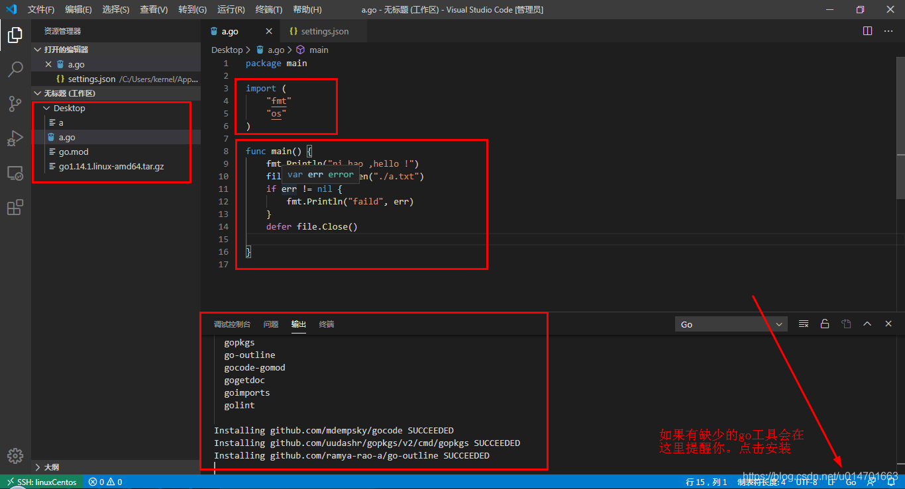Open the 帮助(H) menu
Image resolution: width=905 pixels, height=489 pixels.
(x=307, y=9)
